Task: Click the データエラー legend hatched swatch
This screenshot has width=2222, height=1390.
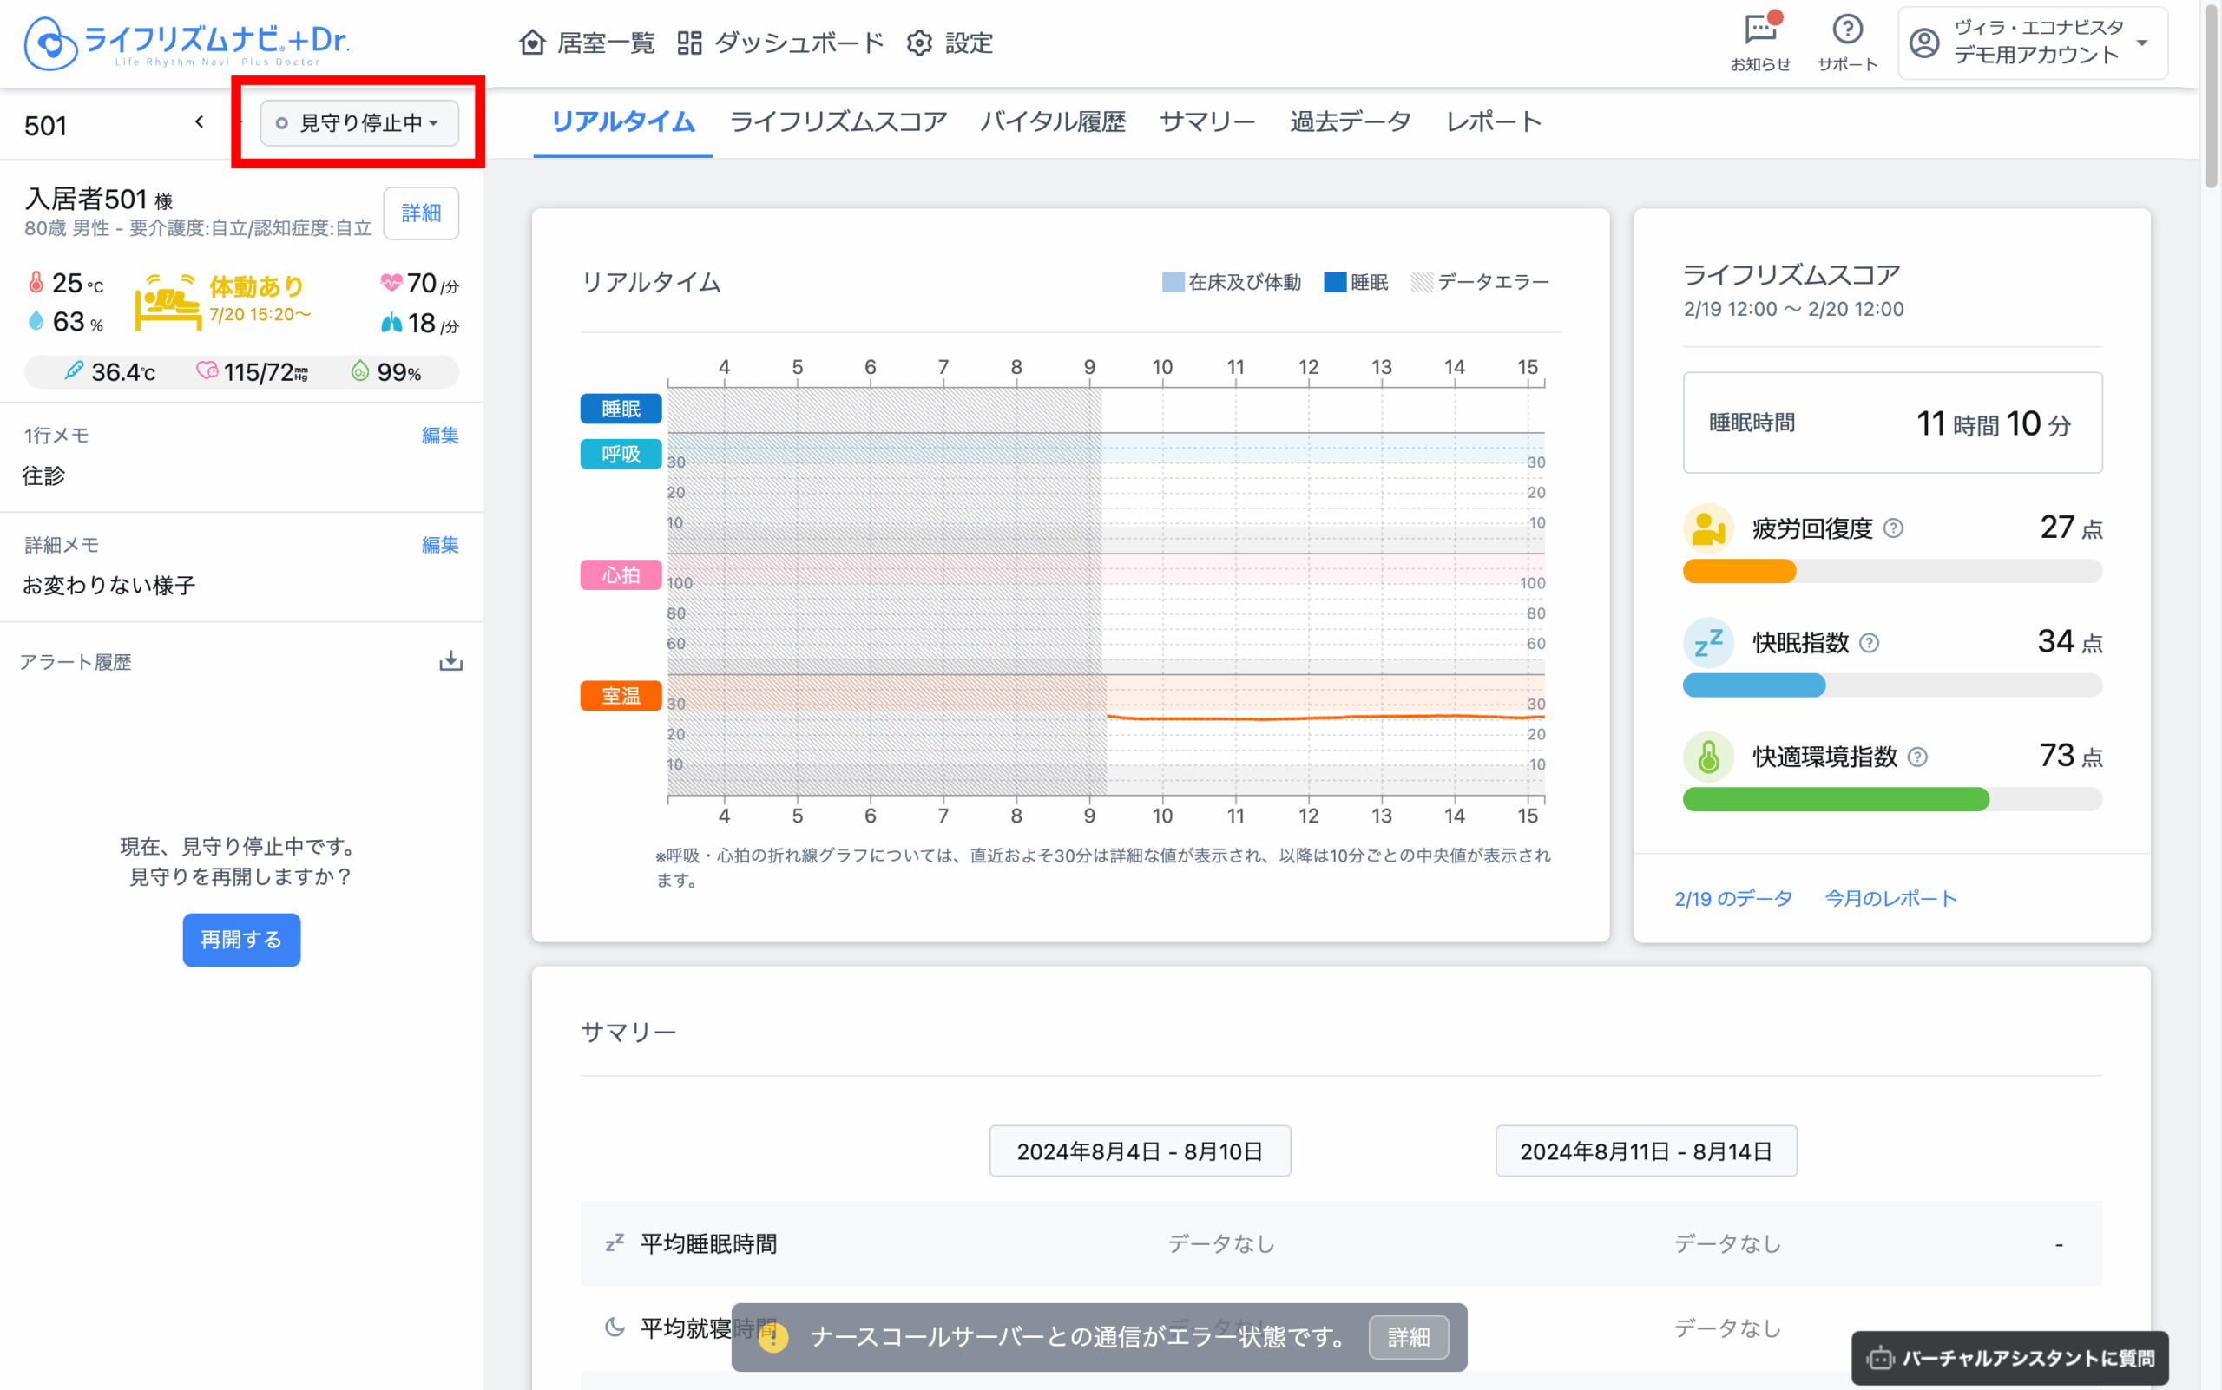Action: [x=1422, y=281]
